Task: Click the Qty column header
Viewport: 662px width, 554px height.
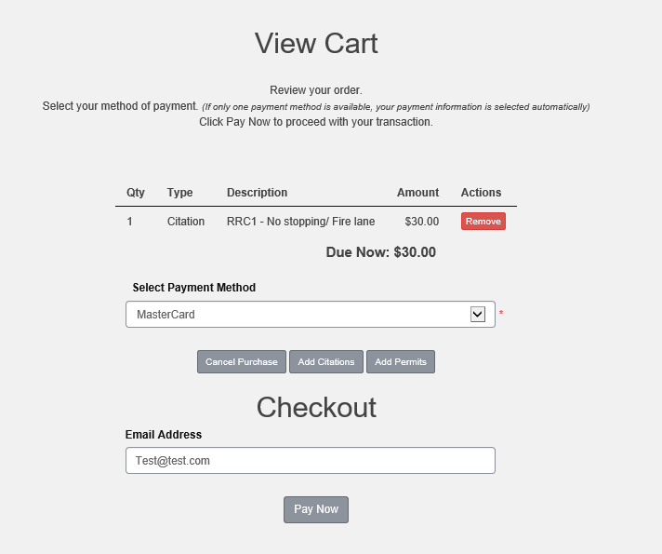Action: click(x=136, y=193)
